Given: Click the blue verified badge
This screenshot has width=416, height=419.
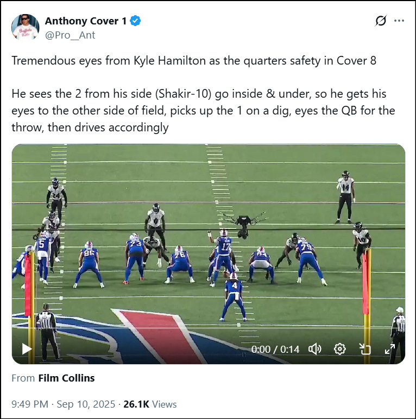Looking at the screenshot, I should 135,21.
